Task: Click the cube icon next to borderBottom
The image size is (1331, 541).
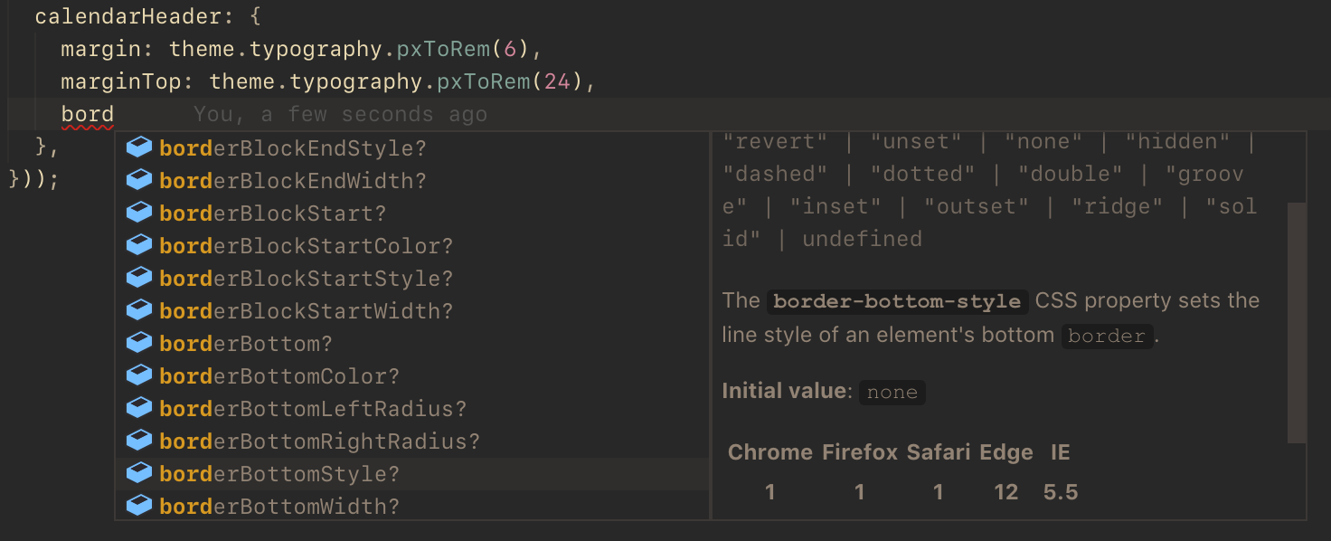Action: 138,343
